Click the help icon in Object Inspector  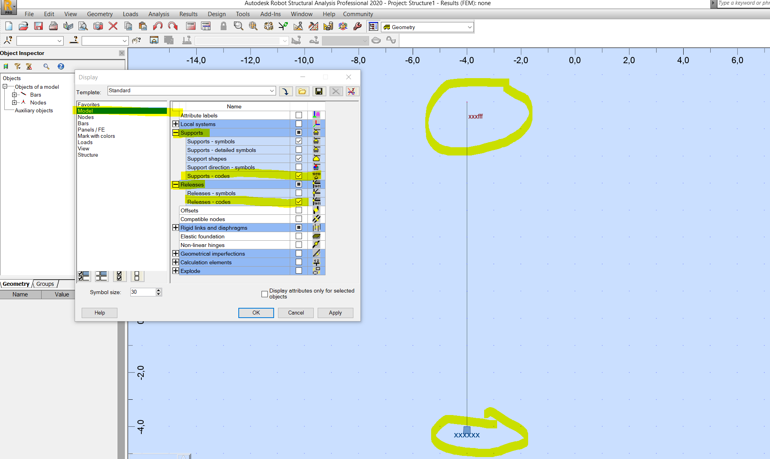tap(60, 66)
